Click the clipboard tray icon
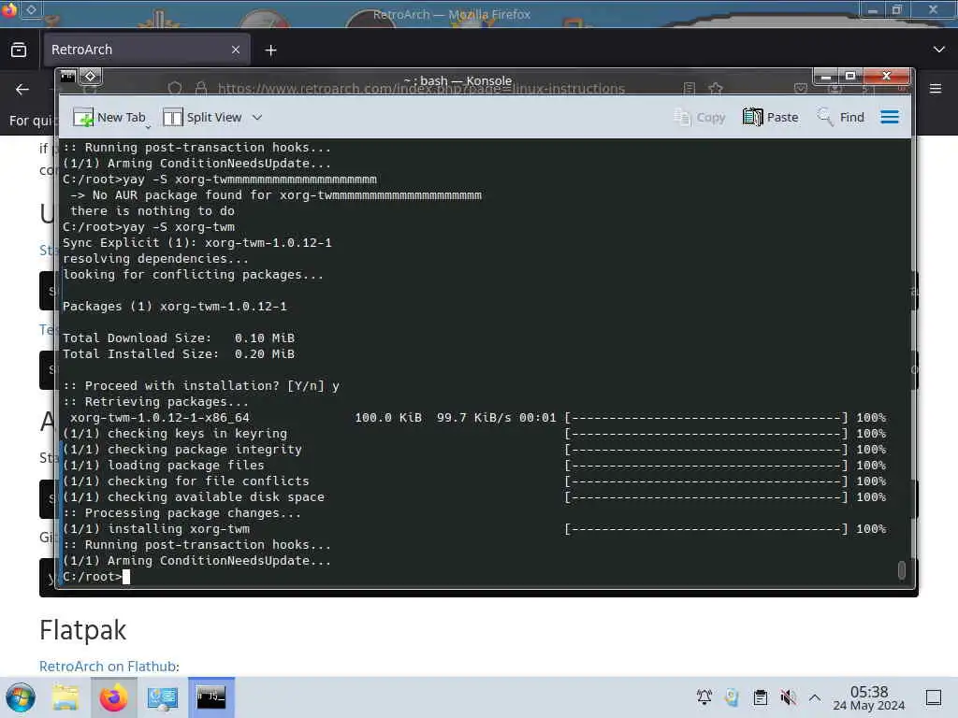This screenshot has width=958, height=718. 760,697
